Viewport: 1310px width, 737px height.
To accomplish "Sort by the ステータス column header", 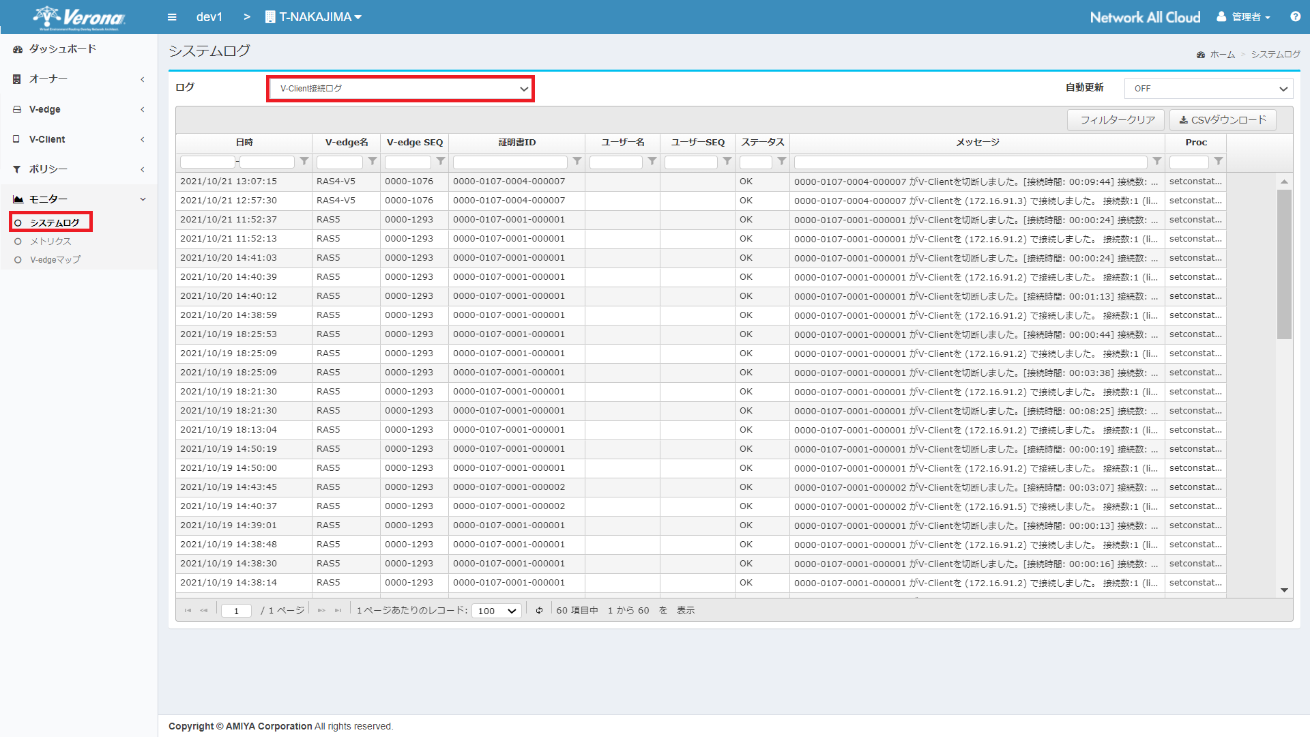I will (x=763, y=143).
